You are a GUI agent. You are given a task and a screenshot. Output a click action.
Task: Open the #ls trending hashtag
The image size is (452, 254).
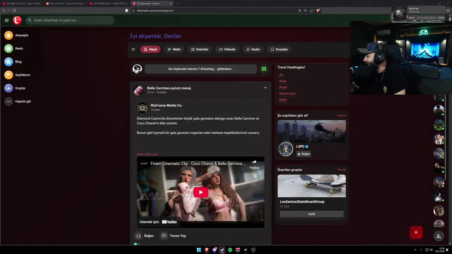tap(281, 75)
